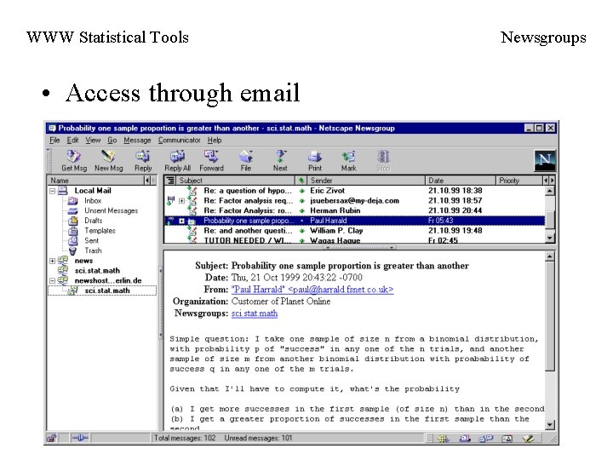Click the right column arrow beside Priority
613x460 pixels.
tap(552, 181)
